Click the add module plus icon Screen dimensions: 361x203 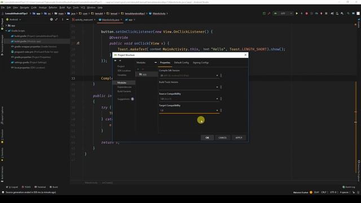(x=138, y=69)
